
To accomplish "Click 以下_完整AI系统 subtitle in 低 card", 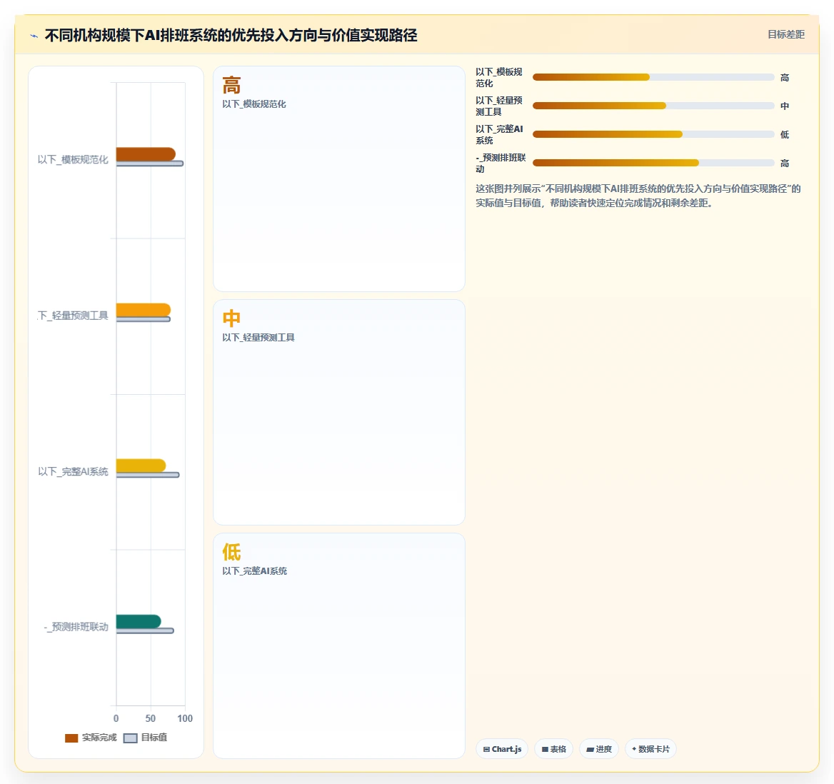I will [x=254, y=571].
